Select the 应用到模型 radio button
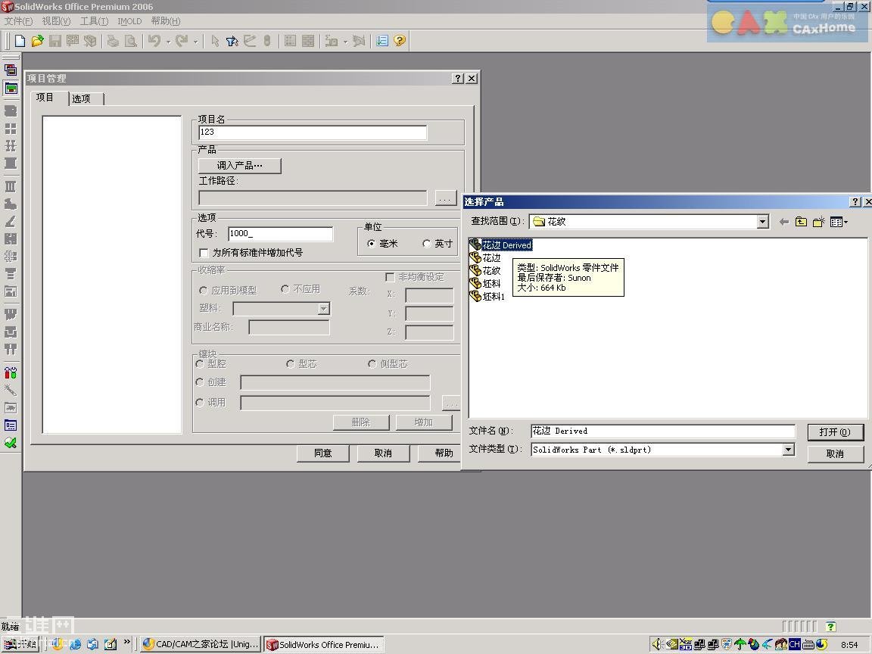This screenshot has height=654, width=872. tap(203, 291)
